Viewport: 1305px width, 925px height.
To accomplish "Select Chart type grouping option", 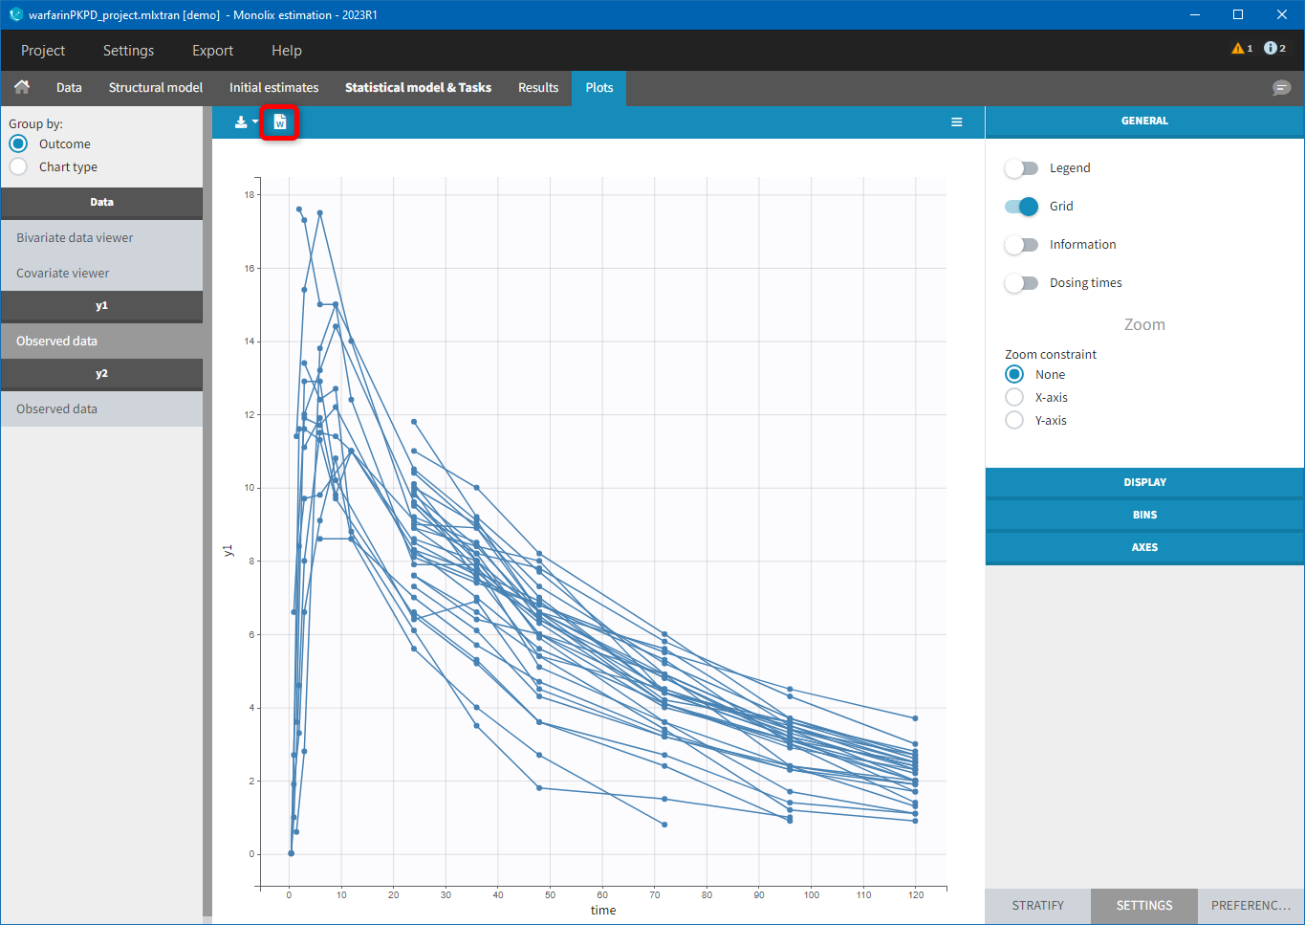I will (18, 167).
